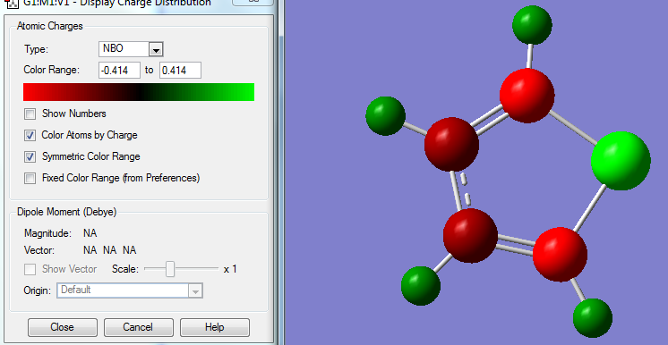Open Help for charge distribution
The width and height of the screenshot is (668, 345).
coord(215,327)
